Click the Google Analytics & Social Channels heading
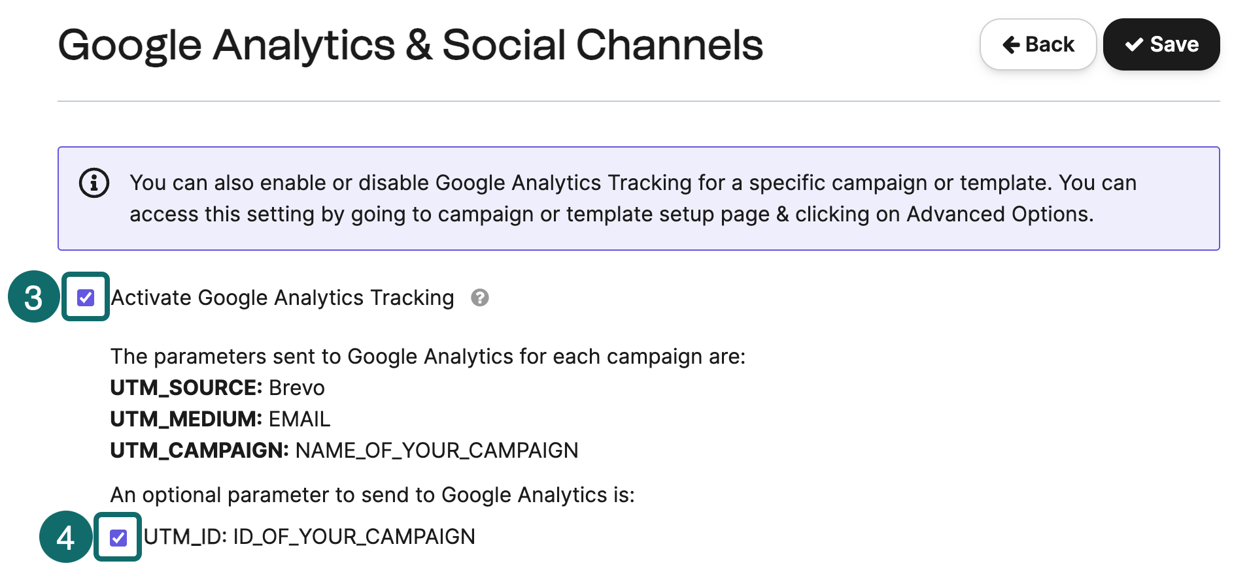The height and width of the screenshot is (572, 1249). 410,45
